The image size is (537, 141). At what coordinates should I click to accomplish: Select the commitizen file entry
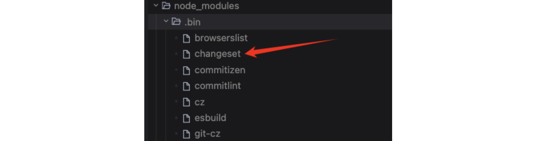[x=220, y=70]
